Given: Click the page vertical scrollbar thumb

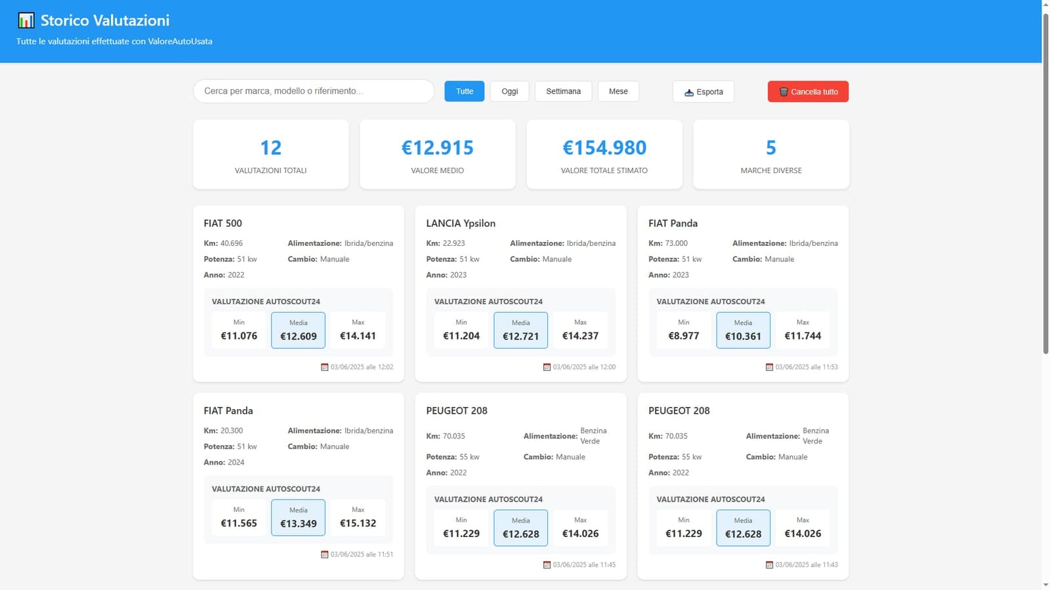Looking at the screenshot, I should tap(1046, 182).
